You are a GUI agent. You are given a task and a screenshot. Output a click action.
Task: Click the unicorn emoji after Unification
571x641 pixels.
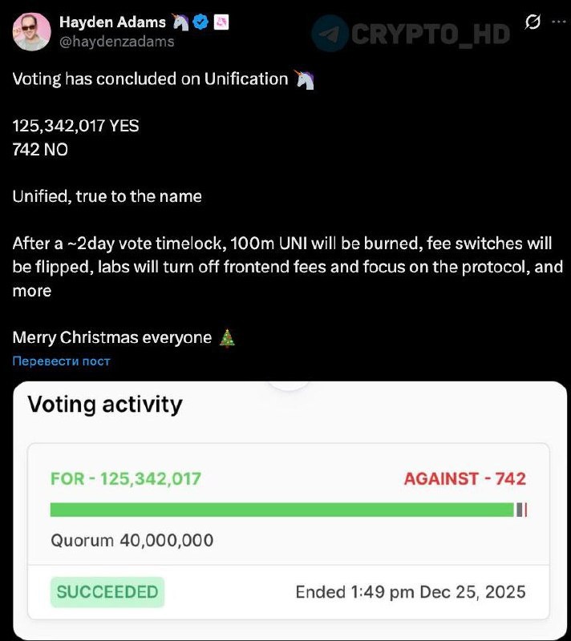pyautogui.click(x=304, y=79)
